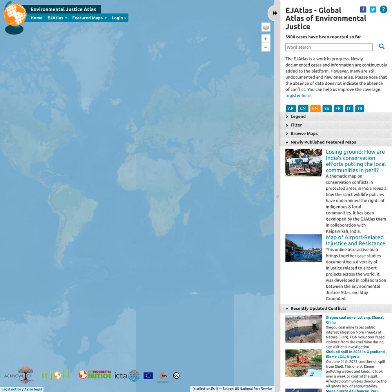Click the sidebar resize handle
392x392 pixels.
click(x=277, y=196)
